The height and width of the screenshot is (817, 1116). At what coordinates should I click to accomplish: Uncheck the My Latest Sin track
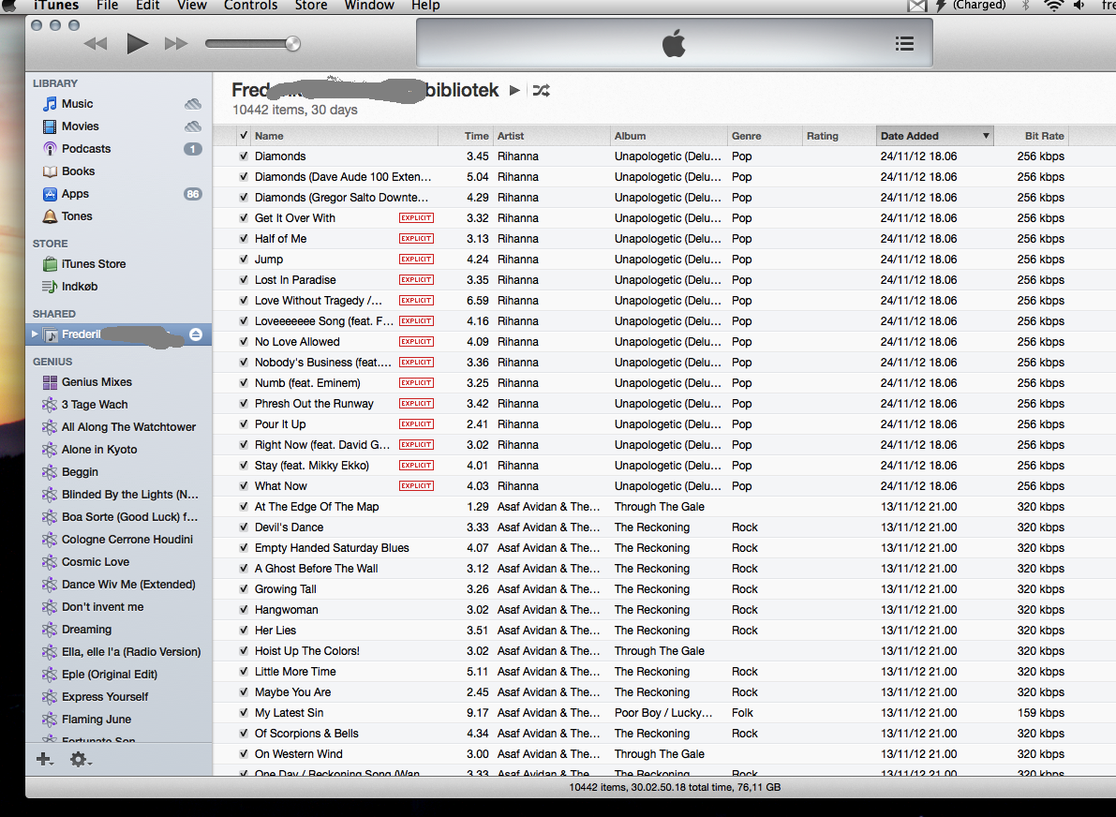click(244, 712)
